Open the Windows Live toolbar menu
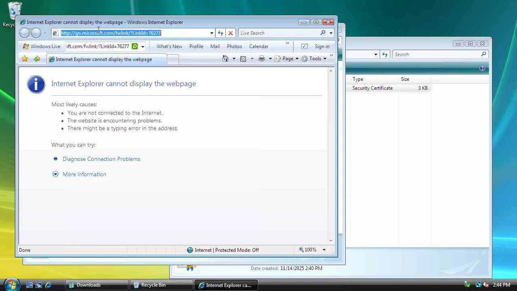 [x=42, y=46]
